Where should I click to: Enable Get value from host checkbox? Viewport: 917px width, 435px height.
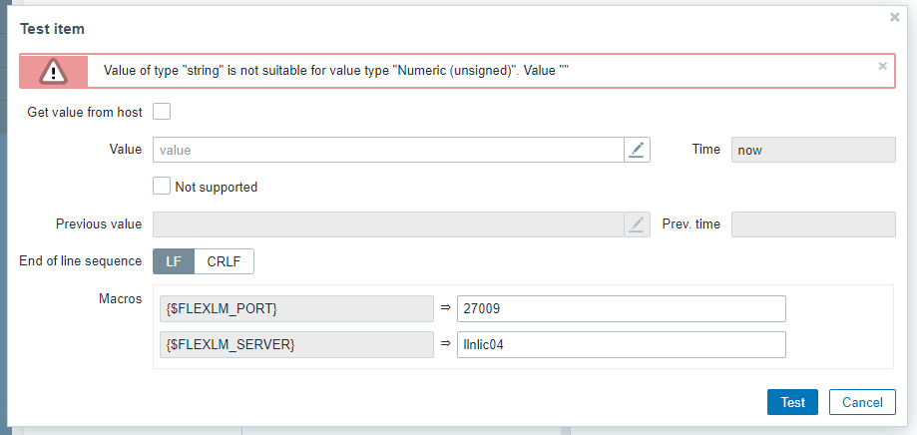click(162, 112)
